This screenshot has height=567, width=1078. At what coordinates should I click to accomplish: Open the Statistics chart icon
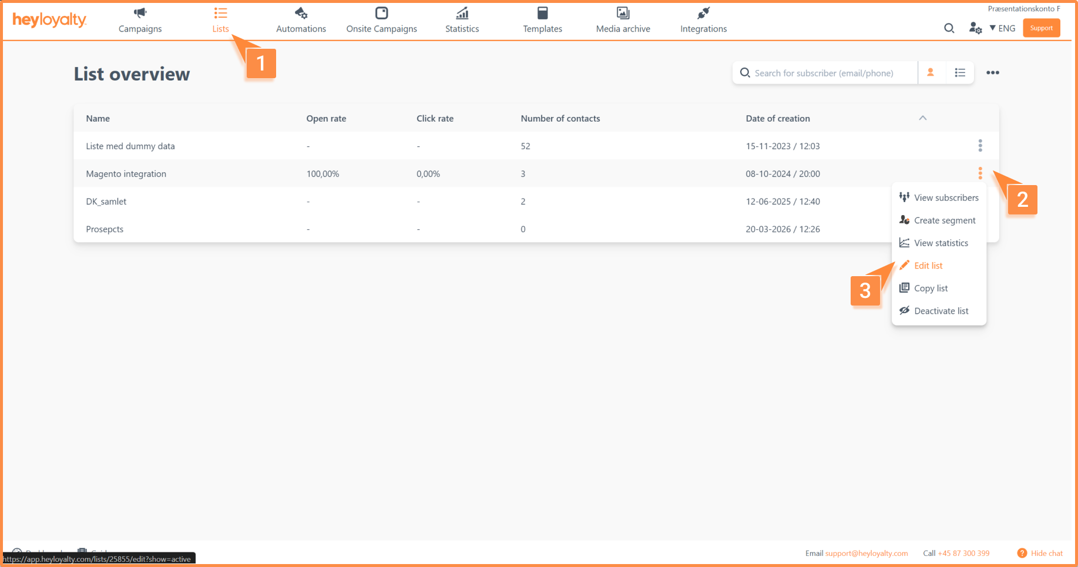tap(462, 13)
